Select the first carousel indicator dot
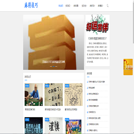This screenshot has width=134, height=134. [51, 66]
